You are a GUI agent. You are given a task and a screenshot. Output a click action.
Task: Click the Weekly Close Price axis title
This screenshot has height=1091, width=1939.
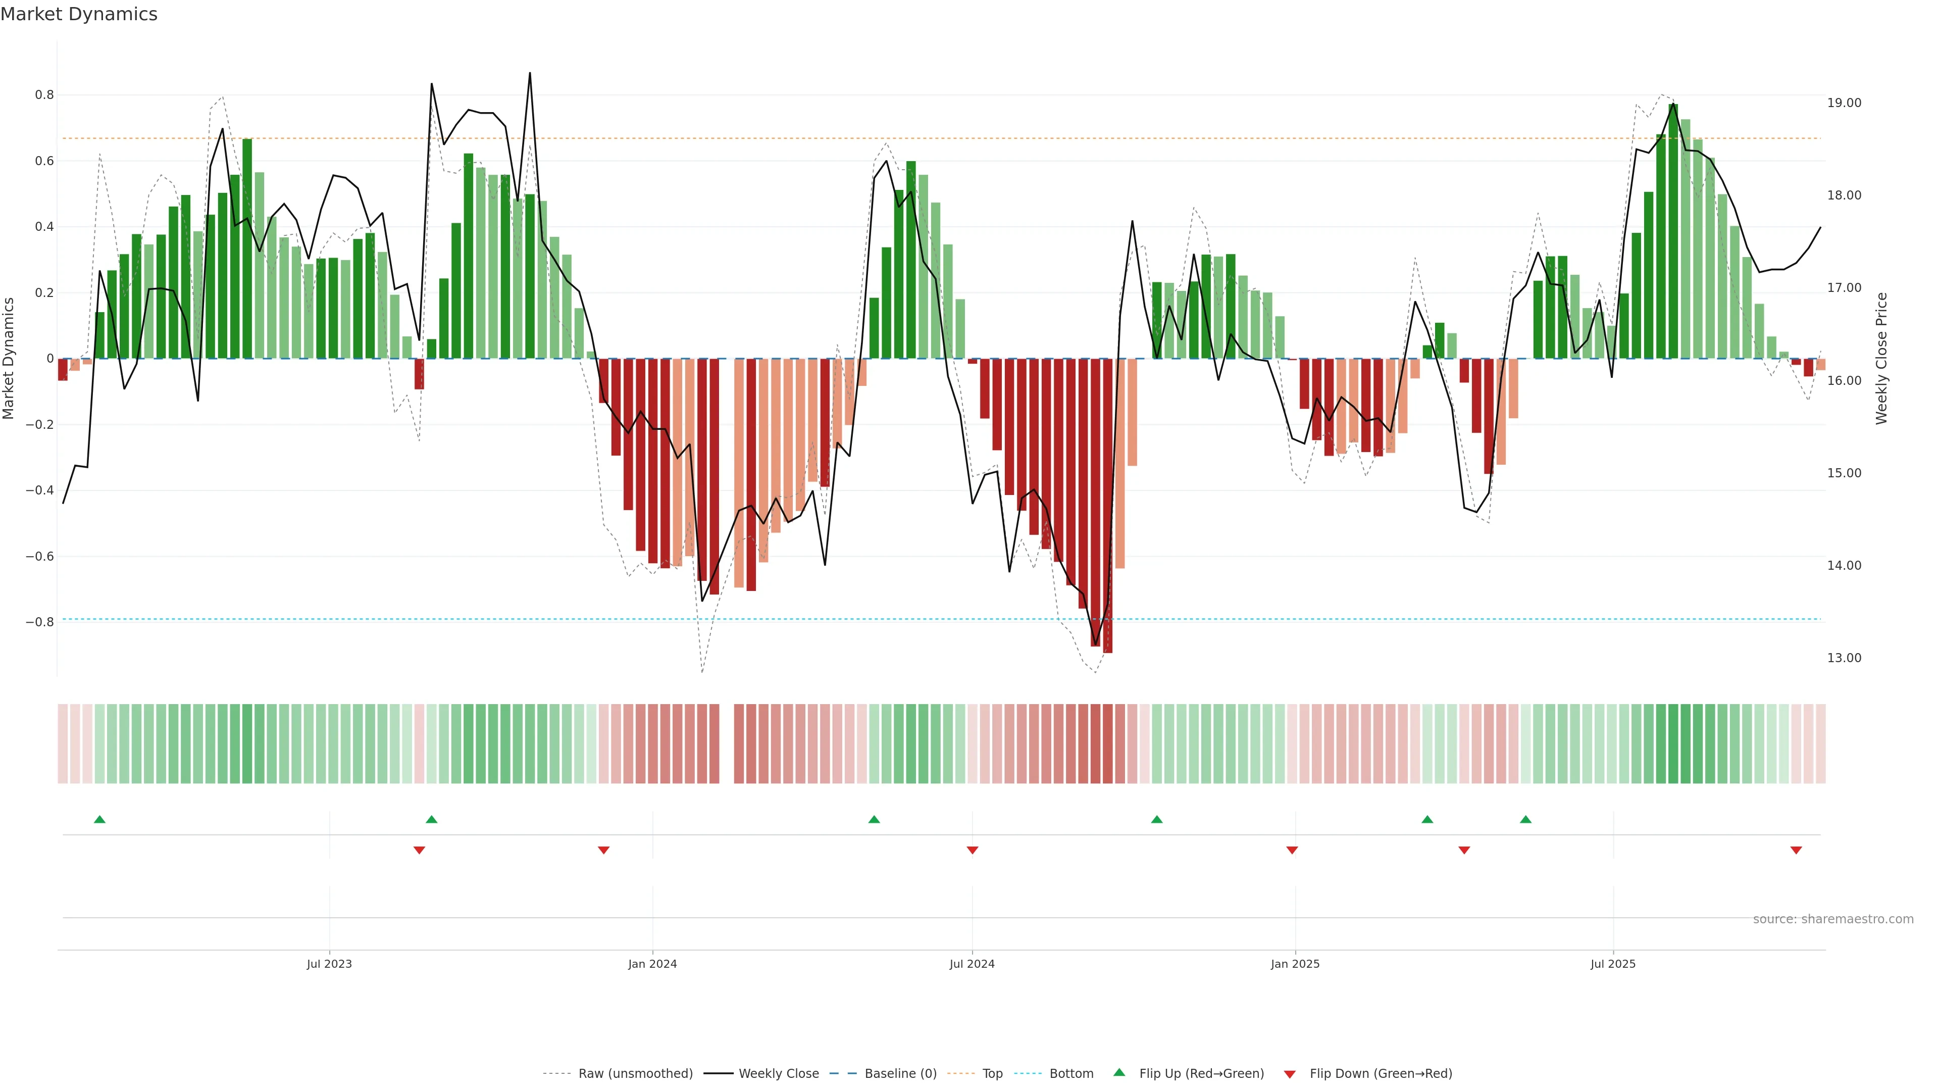tap(1881, 359)
